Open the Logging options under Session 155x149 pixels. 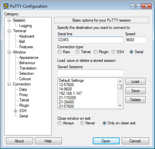click(x=26, y=26)
